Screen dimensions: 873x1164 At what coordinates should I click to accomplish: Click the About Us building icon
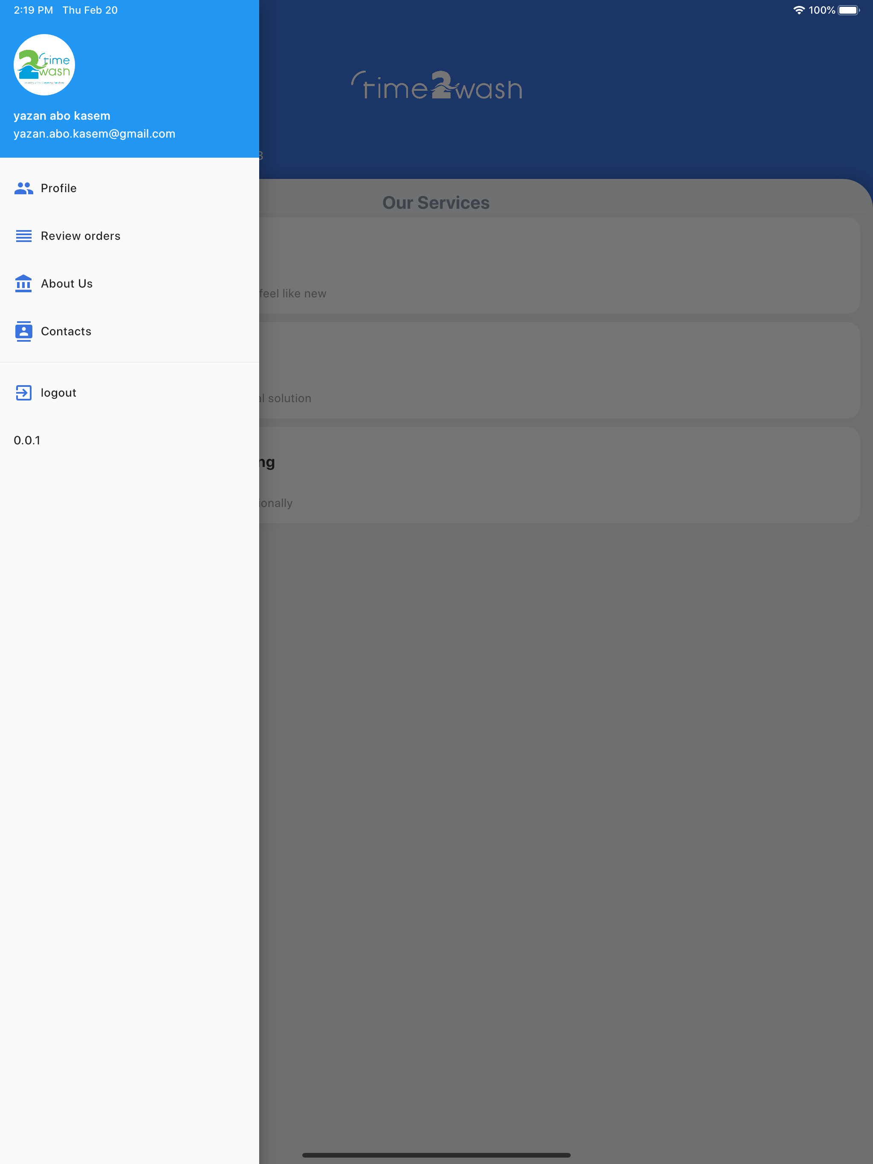[24, 283]
